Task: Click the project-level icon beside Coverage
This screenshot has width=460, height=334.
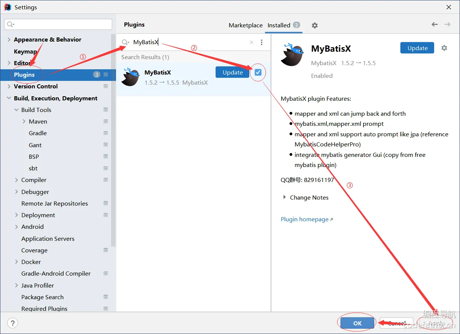Action: click(106, 250)
